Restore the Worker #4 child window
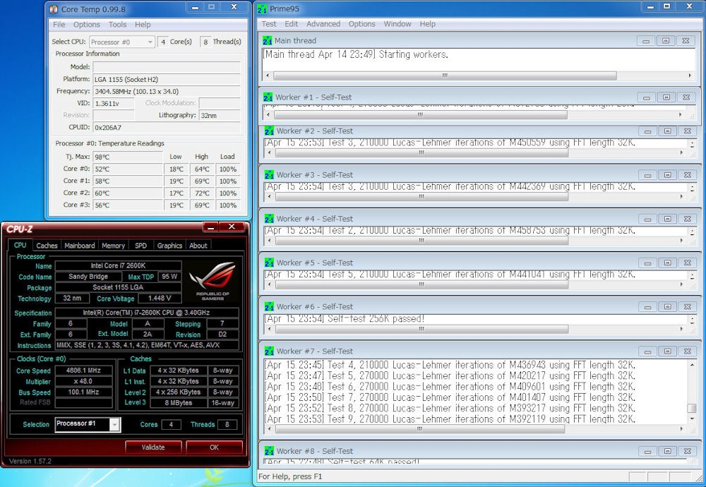Image resolution: width=706 pixels, height=487 pixels. point(668,219)
